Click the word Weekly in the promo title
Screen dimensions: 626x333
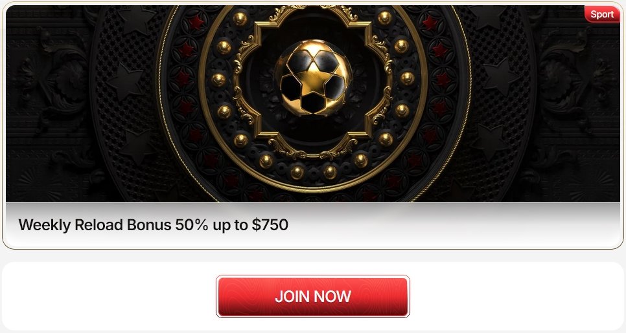pyautogui.click(x=44, y=225)
